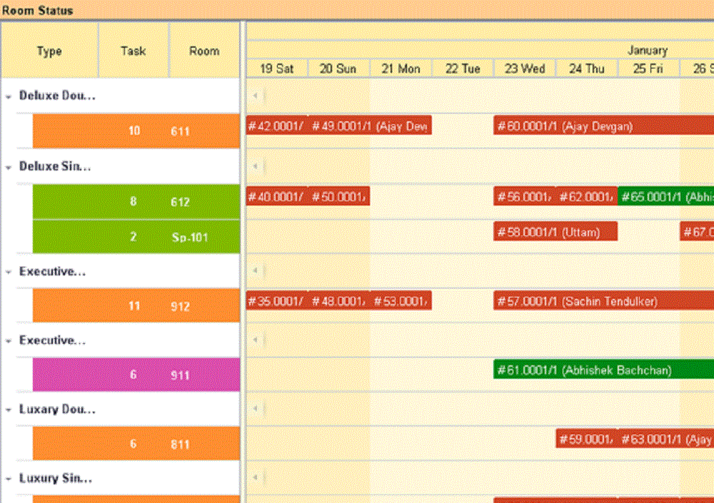Image resolution: width=714 pixels, height=503 pixels.
Task: Open booking #62.0001 on room 612
Action: click(x=586, y=196)
